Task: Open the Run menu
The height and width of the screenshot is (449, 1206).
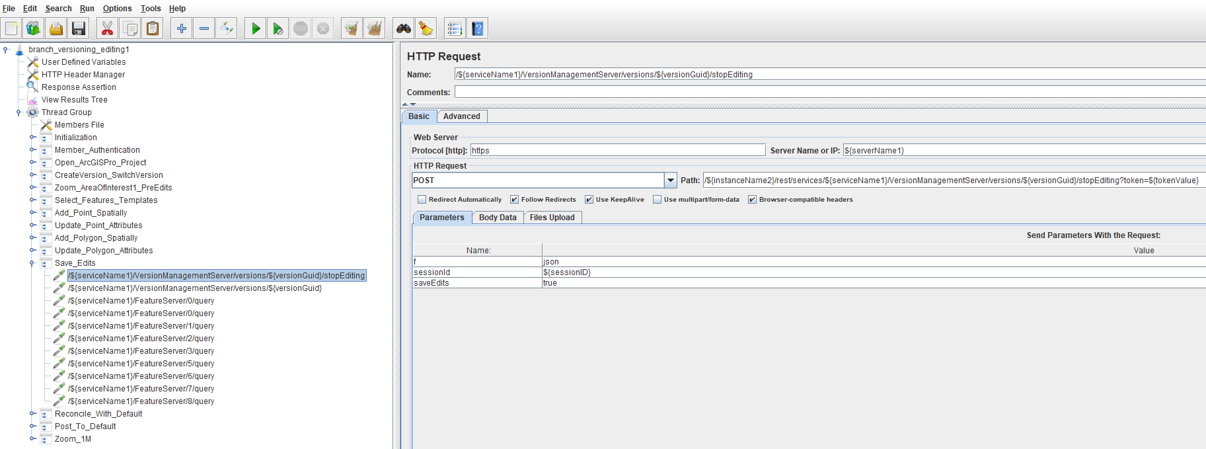Action: (87, 9)
